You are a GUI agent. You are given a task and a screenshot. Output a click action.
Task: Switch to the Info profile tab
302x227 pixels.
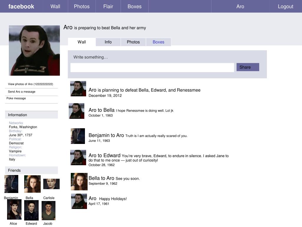[108, 42]
